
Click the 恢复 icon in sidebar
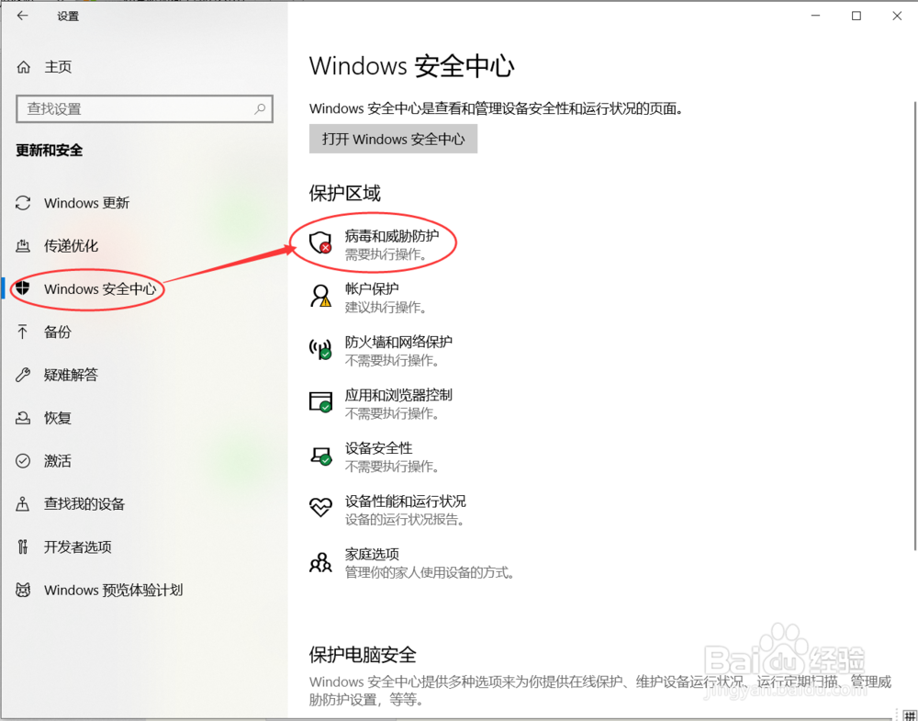click(23, 418)
